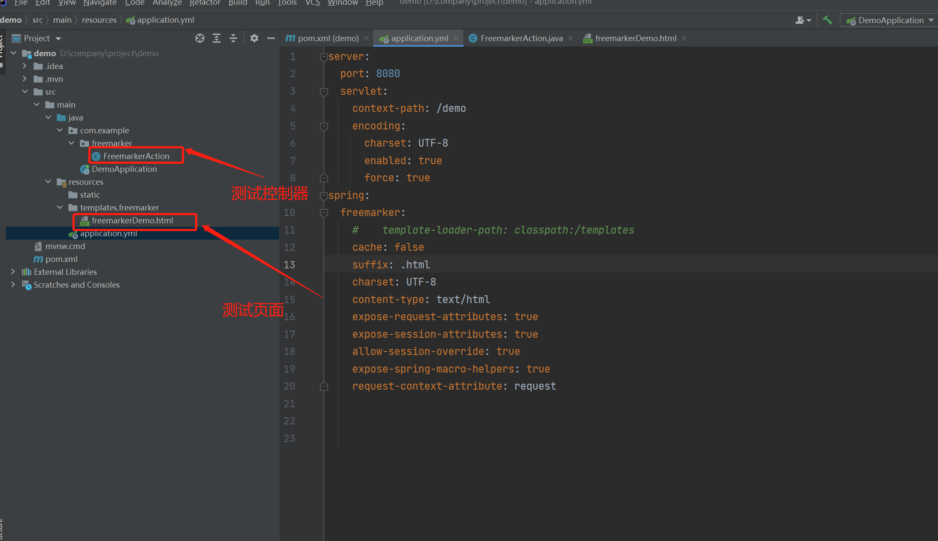Switch to the FreemarkerAction.java tab
Image resolution: width=938 pixels, height=541 pixels.
pyautogui.click(x=521, y=38)
